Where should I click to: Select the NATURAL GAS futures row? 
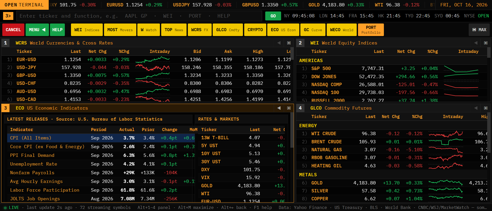pyautogui.click(x=392, y=150)
